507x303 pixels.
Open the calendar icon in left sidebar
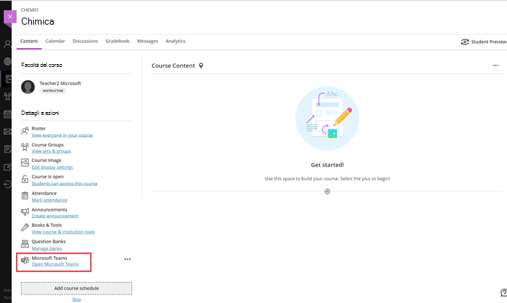click(8, 114)
